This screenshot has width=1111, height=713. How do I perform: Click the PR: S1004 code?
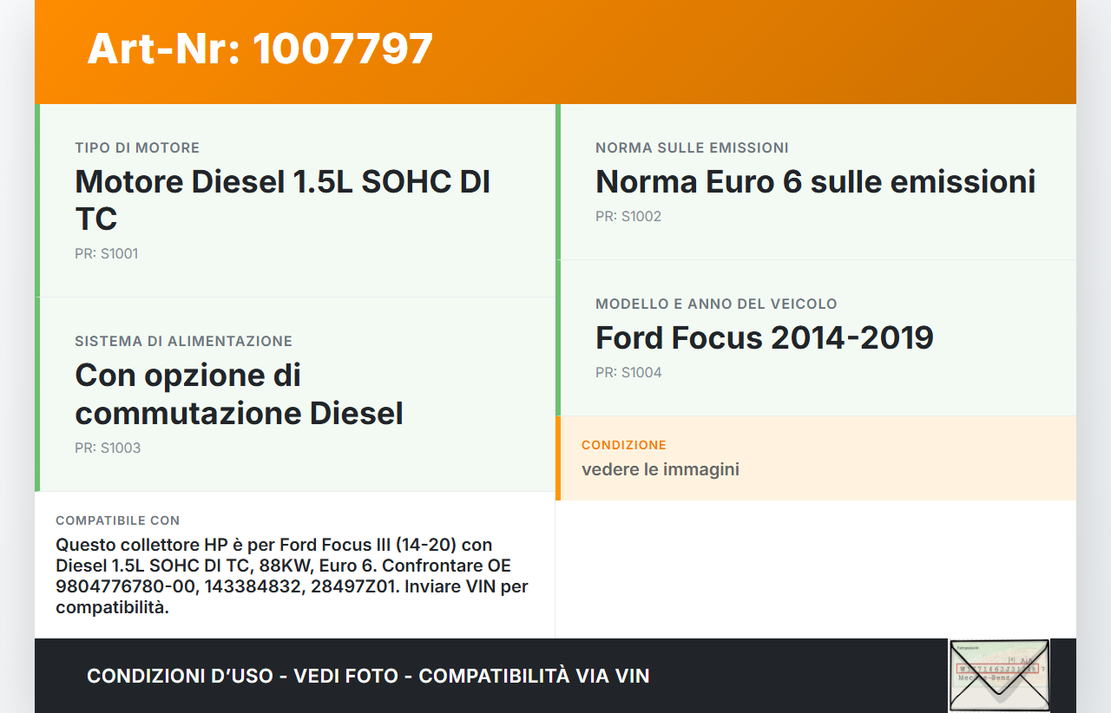[x=628, y=373]
